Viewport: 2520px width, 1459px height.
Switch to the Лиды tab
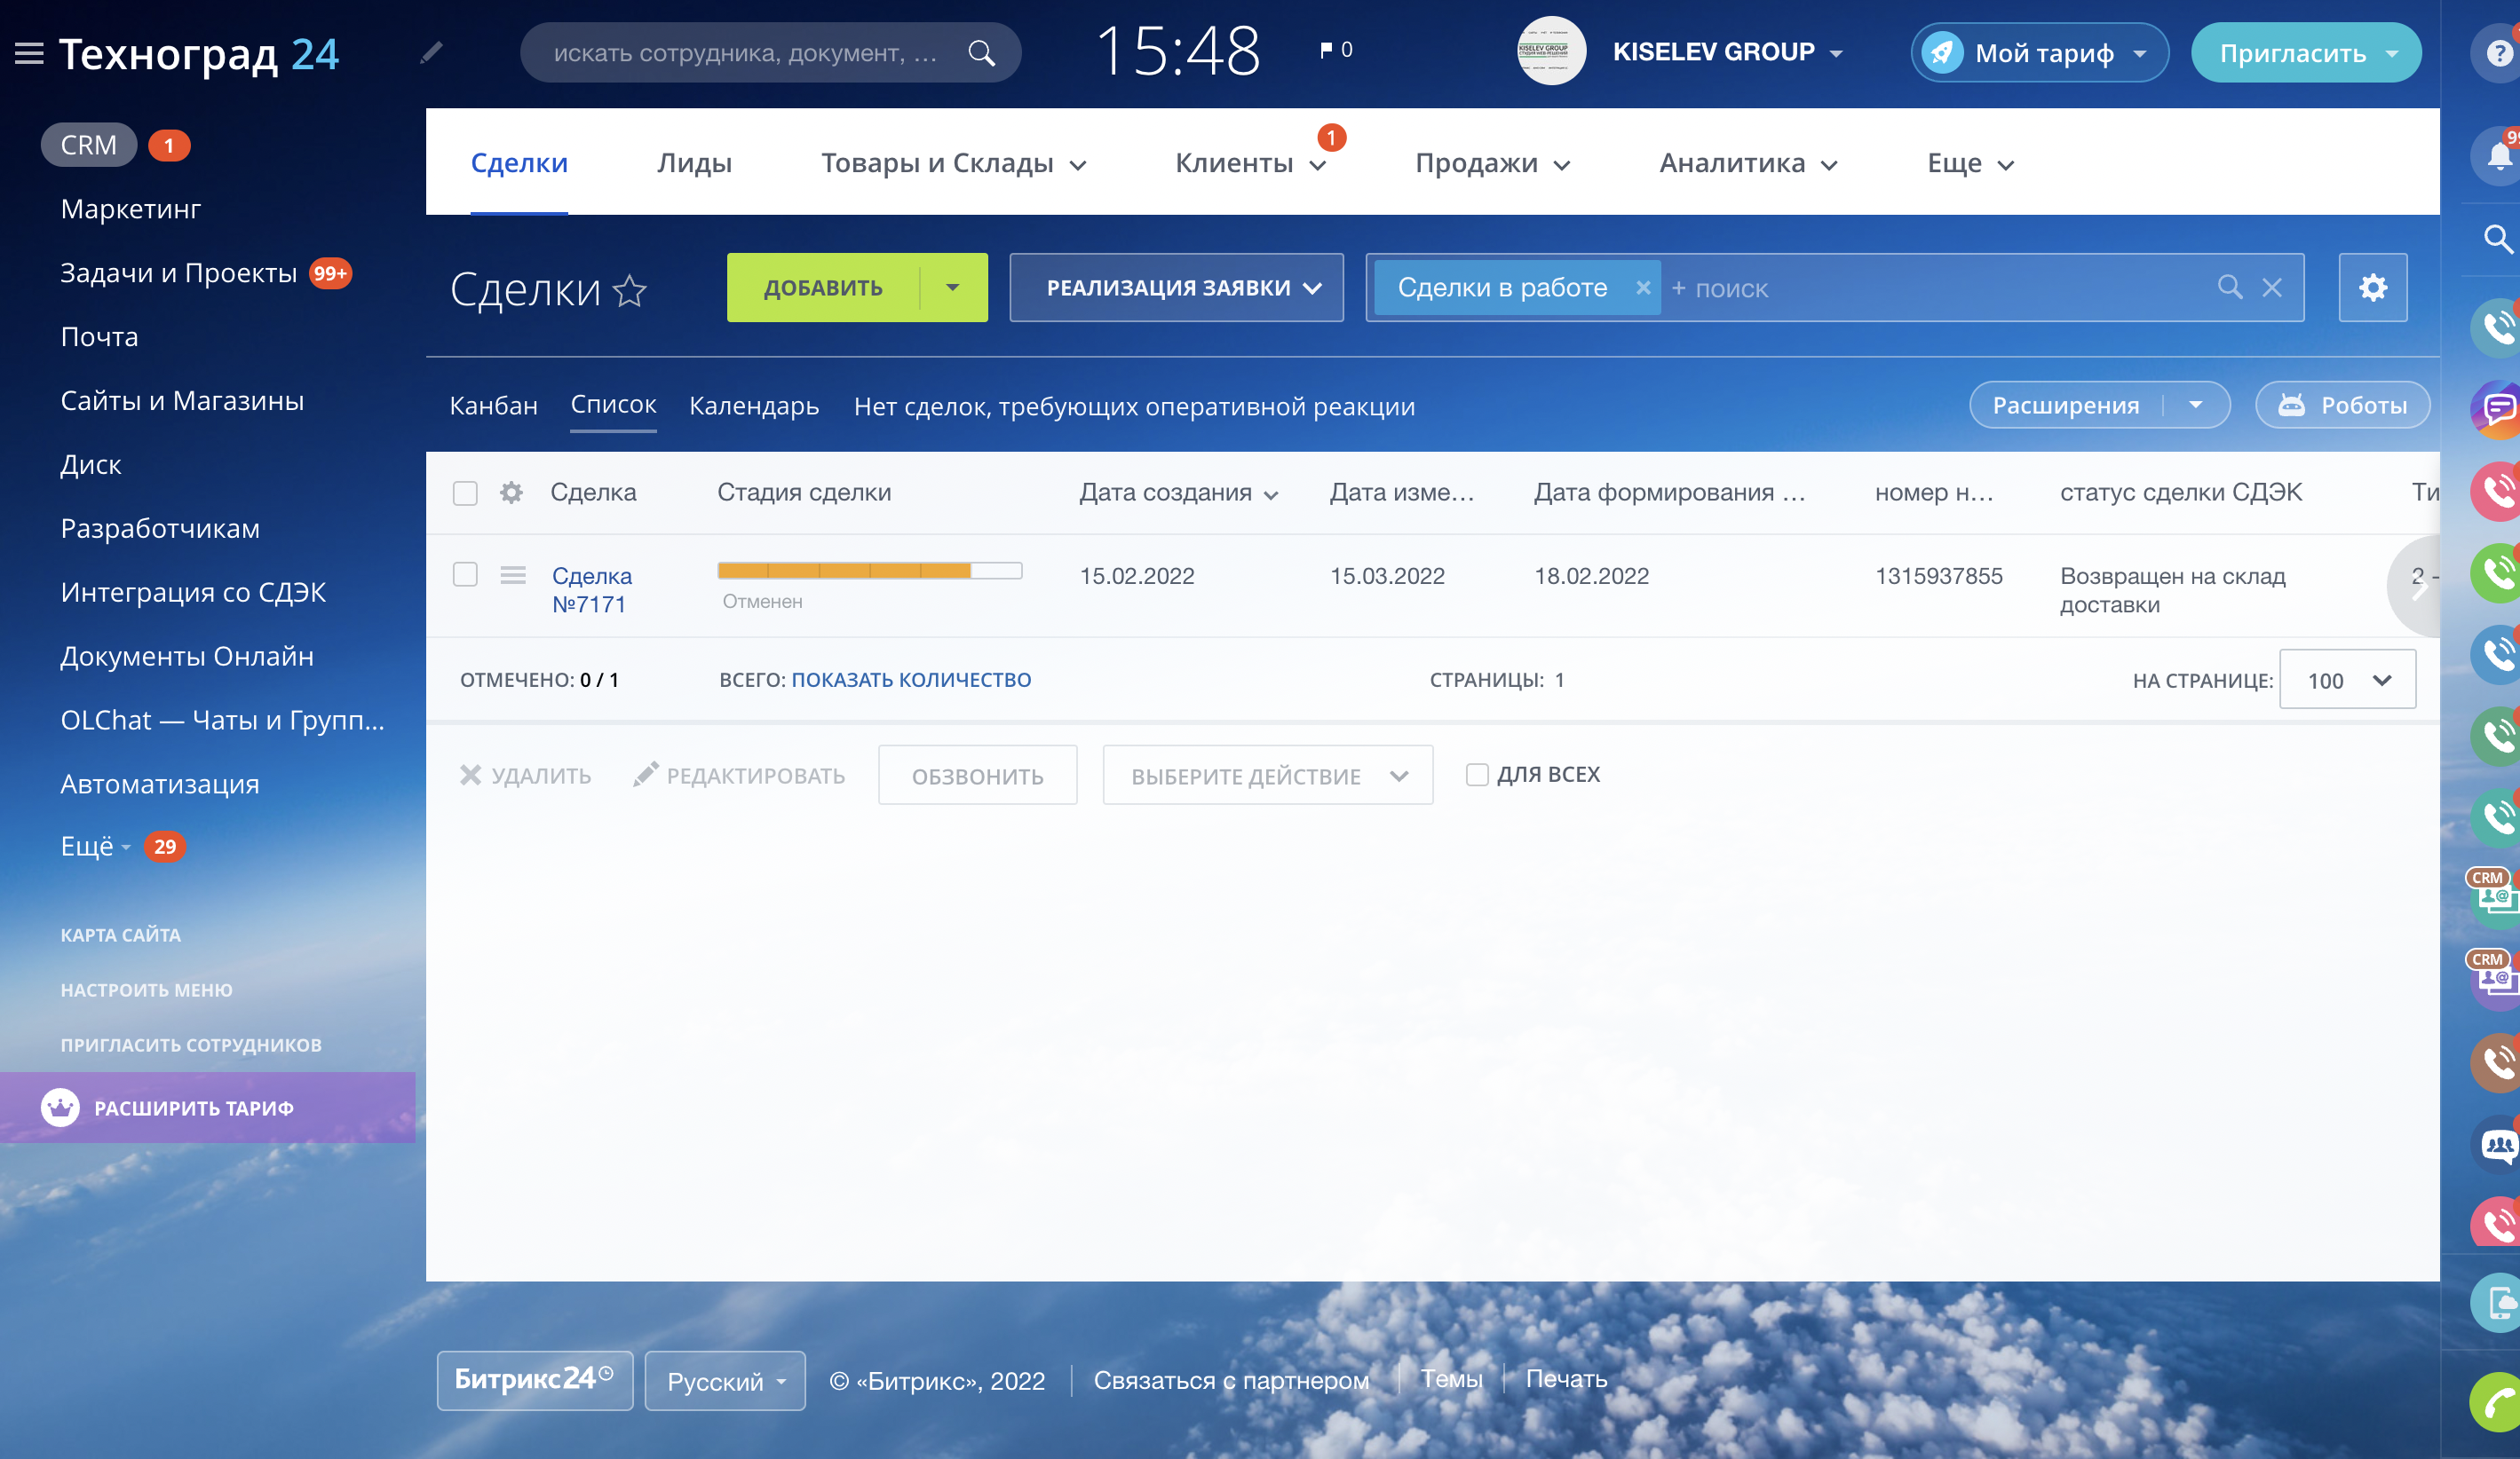pos(694,163)
